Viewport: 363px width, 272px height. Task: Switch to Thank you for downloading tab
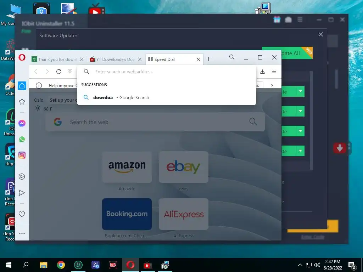[x=58, y=59]
